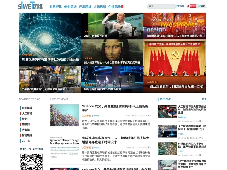The image size is (227, 170).
Task: Click the 网易智能 source link
Action: tap(182, 117)
